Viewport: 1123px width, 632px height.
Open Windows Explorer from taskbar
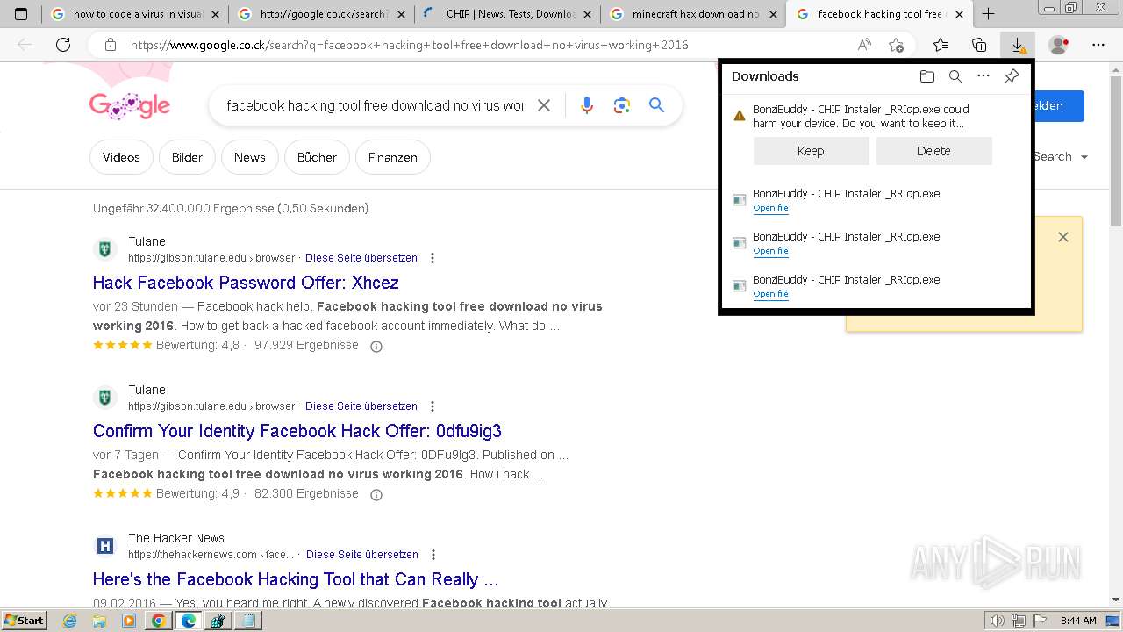[99, 621]
